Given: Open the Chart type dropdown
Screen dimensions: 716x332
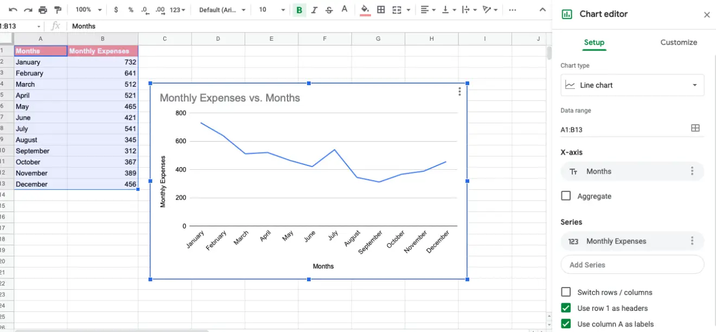Looking at the screenshot, I should point(632,85).
